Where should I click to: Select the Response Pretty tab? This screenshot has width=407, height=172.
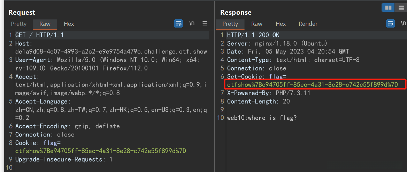click(230, 24)
